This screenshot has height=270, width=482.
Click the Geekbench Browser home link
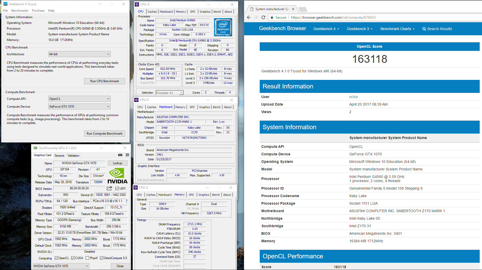pos(283,28)
